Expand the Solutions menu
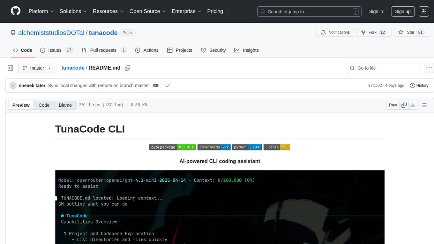This screenshot has width=434, height=244. click(x=73, y=11)
